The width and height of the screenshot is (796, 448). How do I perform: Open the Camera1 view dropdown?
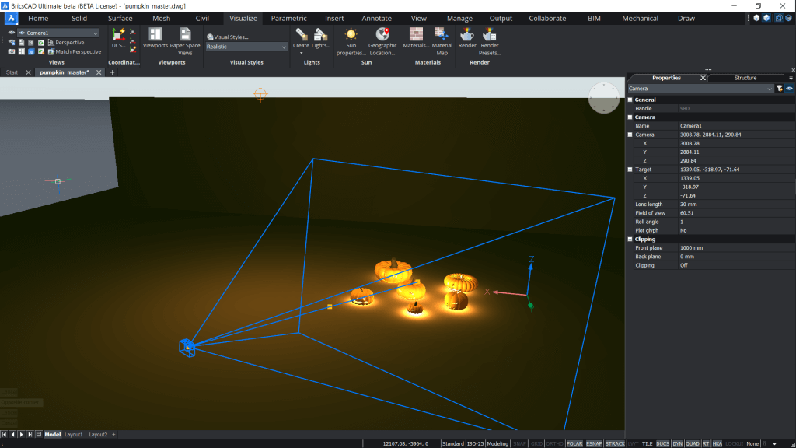(x=58, y=33)
